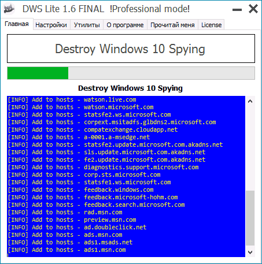Viewport: 262px width, 264px height.
Task: Select the log line ads.msn.com
Action: 65,235
